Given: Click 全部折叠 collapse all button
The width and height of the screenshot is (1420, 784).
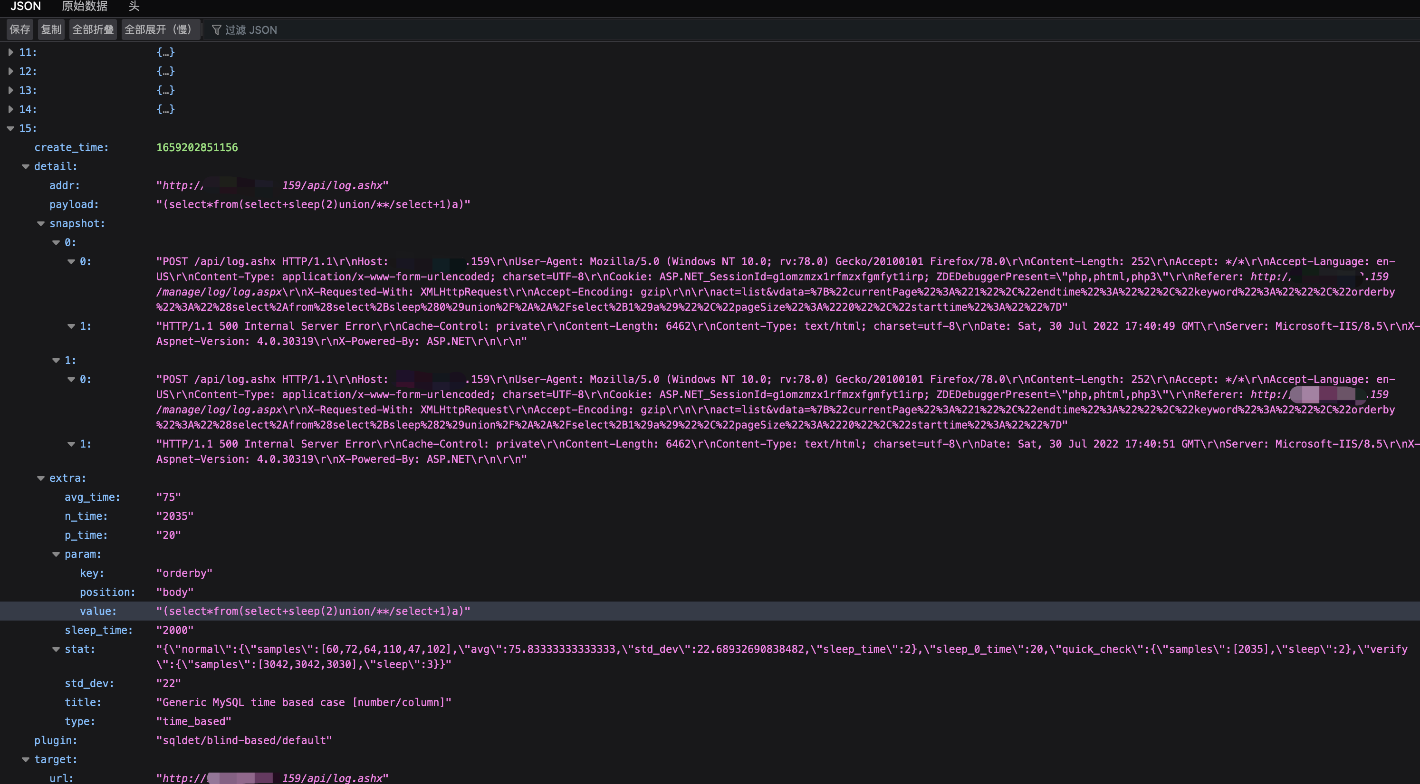Looking at the screenshot, I should (93, 30).
